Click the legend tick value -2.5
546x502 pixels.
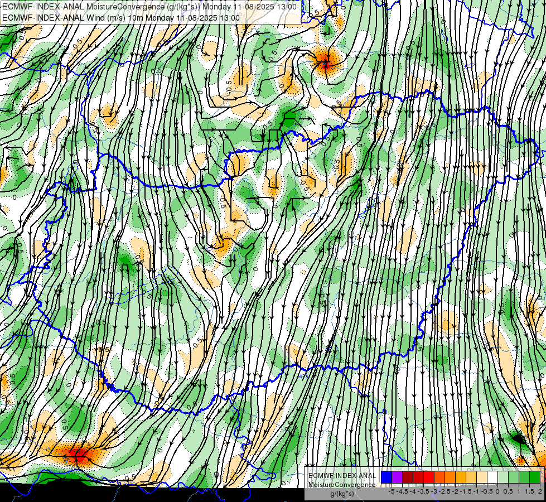tap(446, 491)
